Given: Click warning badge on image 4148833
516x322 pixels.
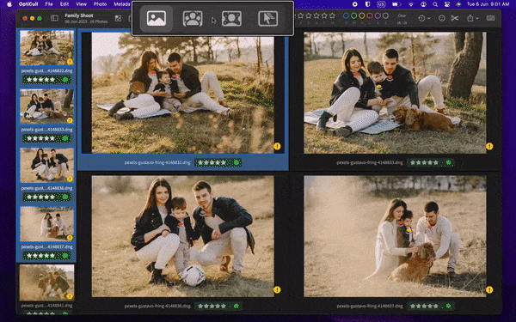Looking at the screenshot, I should point(489,146).
